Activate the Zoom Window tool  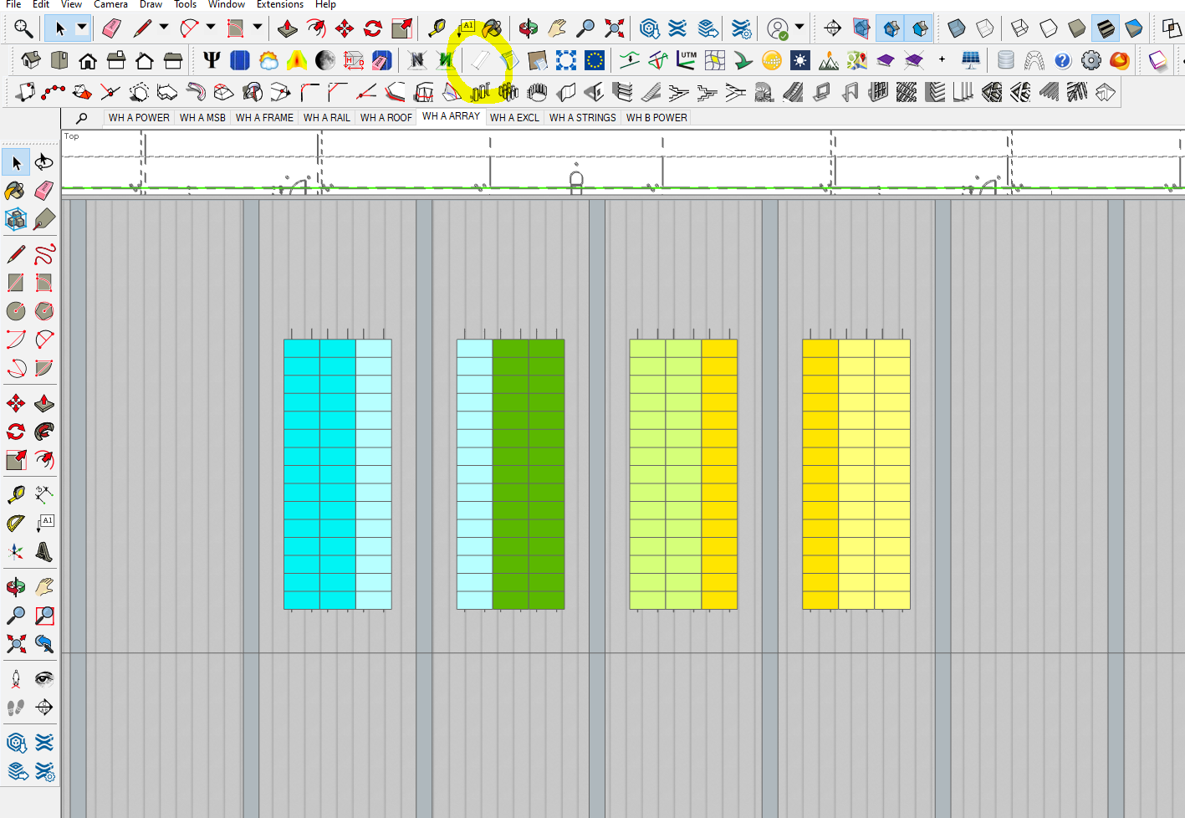click(43, 616)
